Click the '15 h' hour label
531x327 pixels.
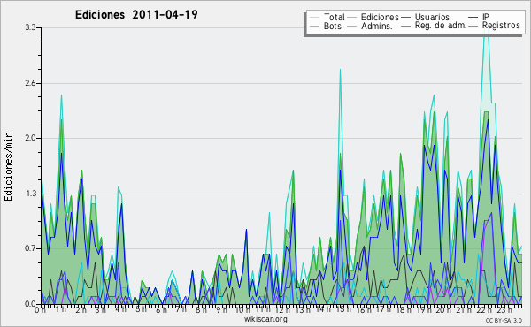tap(343, 309)
